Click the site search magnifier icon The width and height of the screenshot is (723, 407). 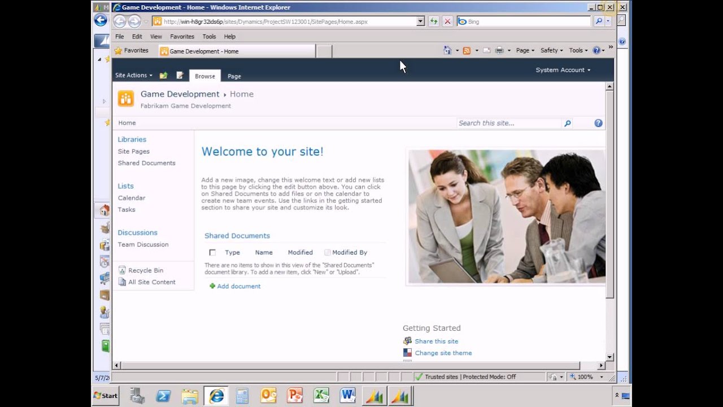tap(568, 123)
